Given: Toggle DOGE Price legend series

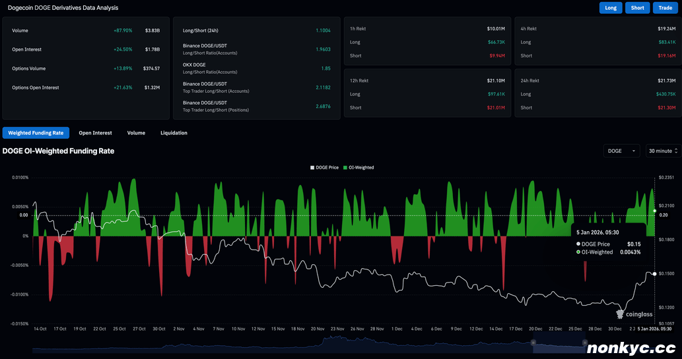Looking at the screenshot, I should [x=328, y=167].
